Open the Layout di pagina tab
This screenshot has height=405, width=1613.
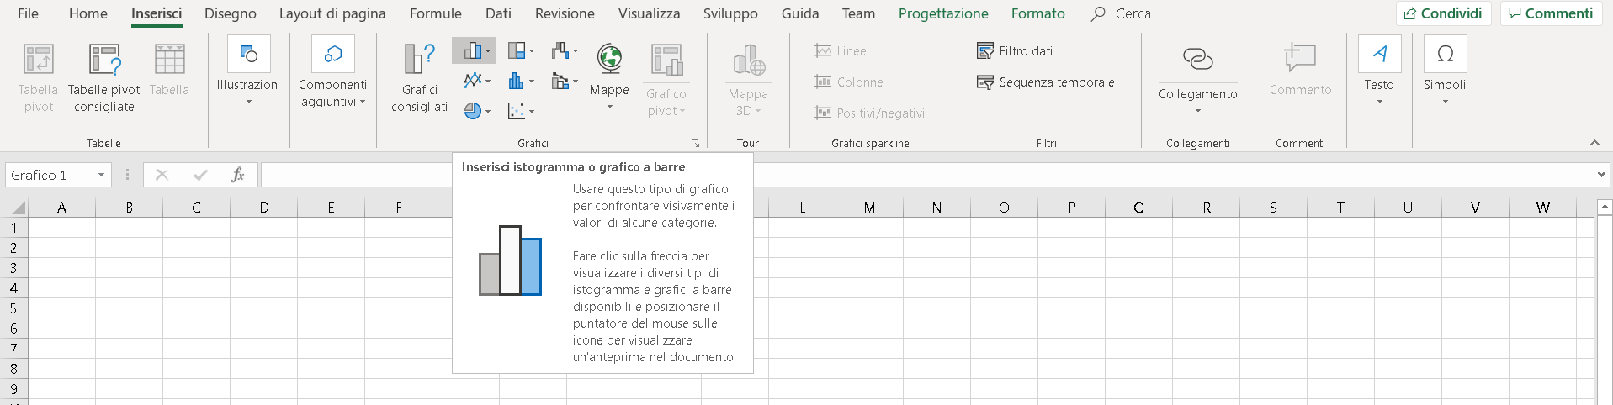click(332, 13)
